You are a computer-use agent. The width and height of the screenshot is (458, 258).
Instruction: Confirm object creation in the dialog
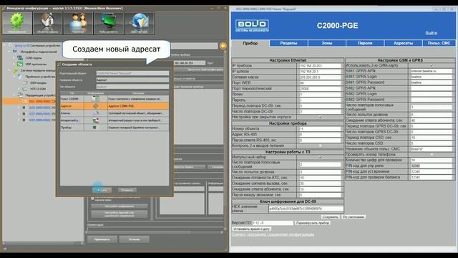(102, 190)
